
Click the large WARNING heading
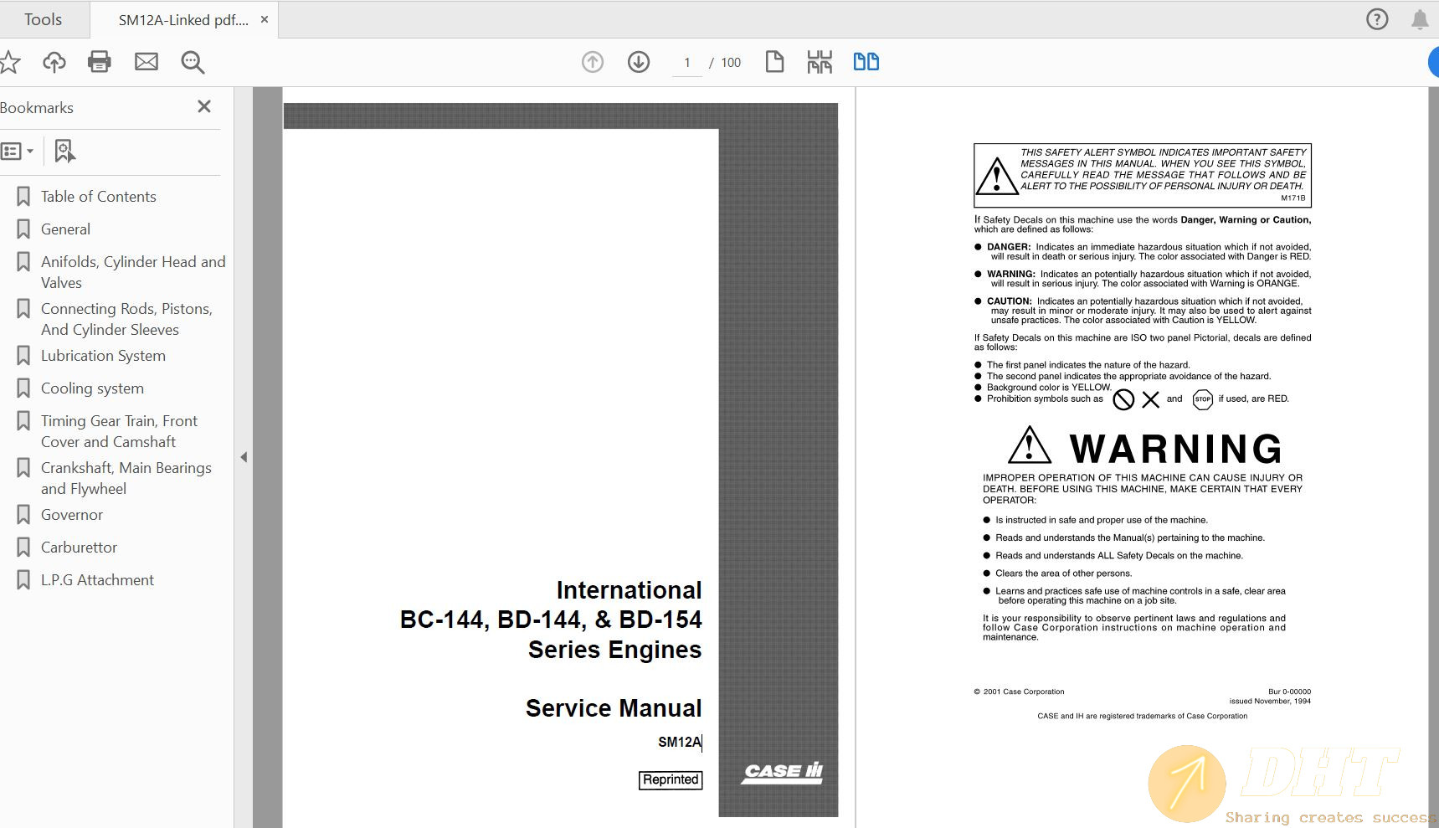[x=1175, y=449]
